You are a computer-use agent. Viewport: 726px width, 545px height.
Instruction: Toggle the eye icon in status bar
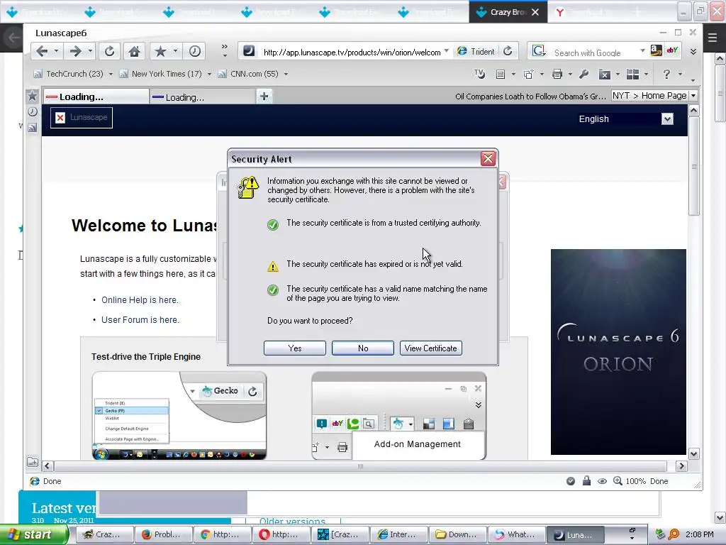[602, 481]
